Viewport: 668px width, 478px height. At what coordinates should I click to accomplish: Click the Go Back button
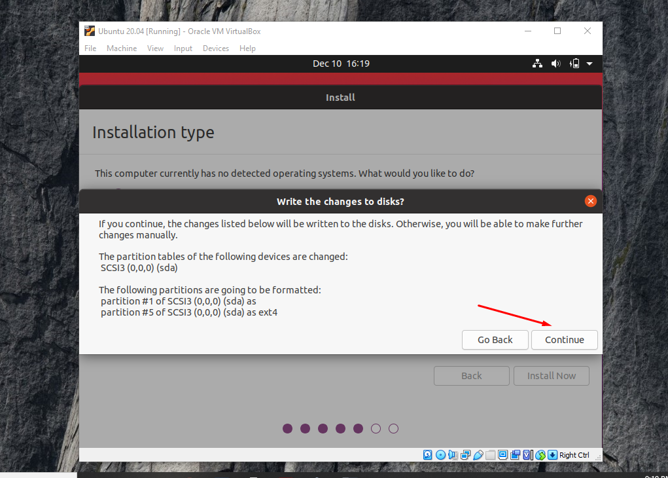(x=495, y=340)
